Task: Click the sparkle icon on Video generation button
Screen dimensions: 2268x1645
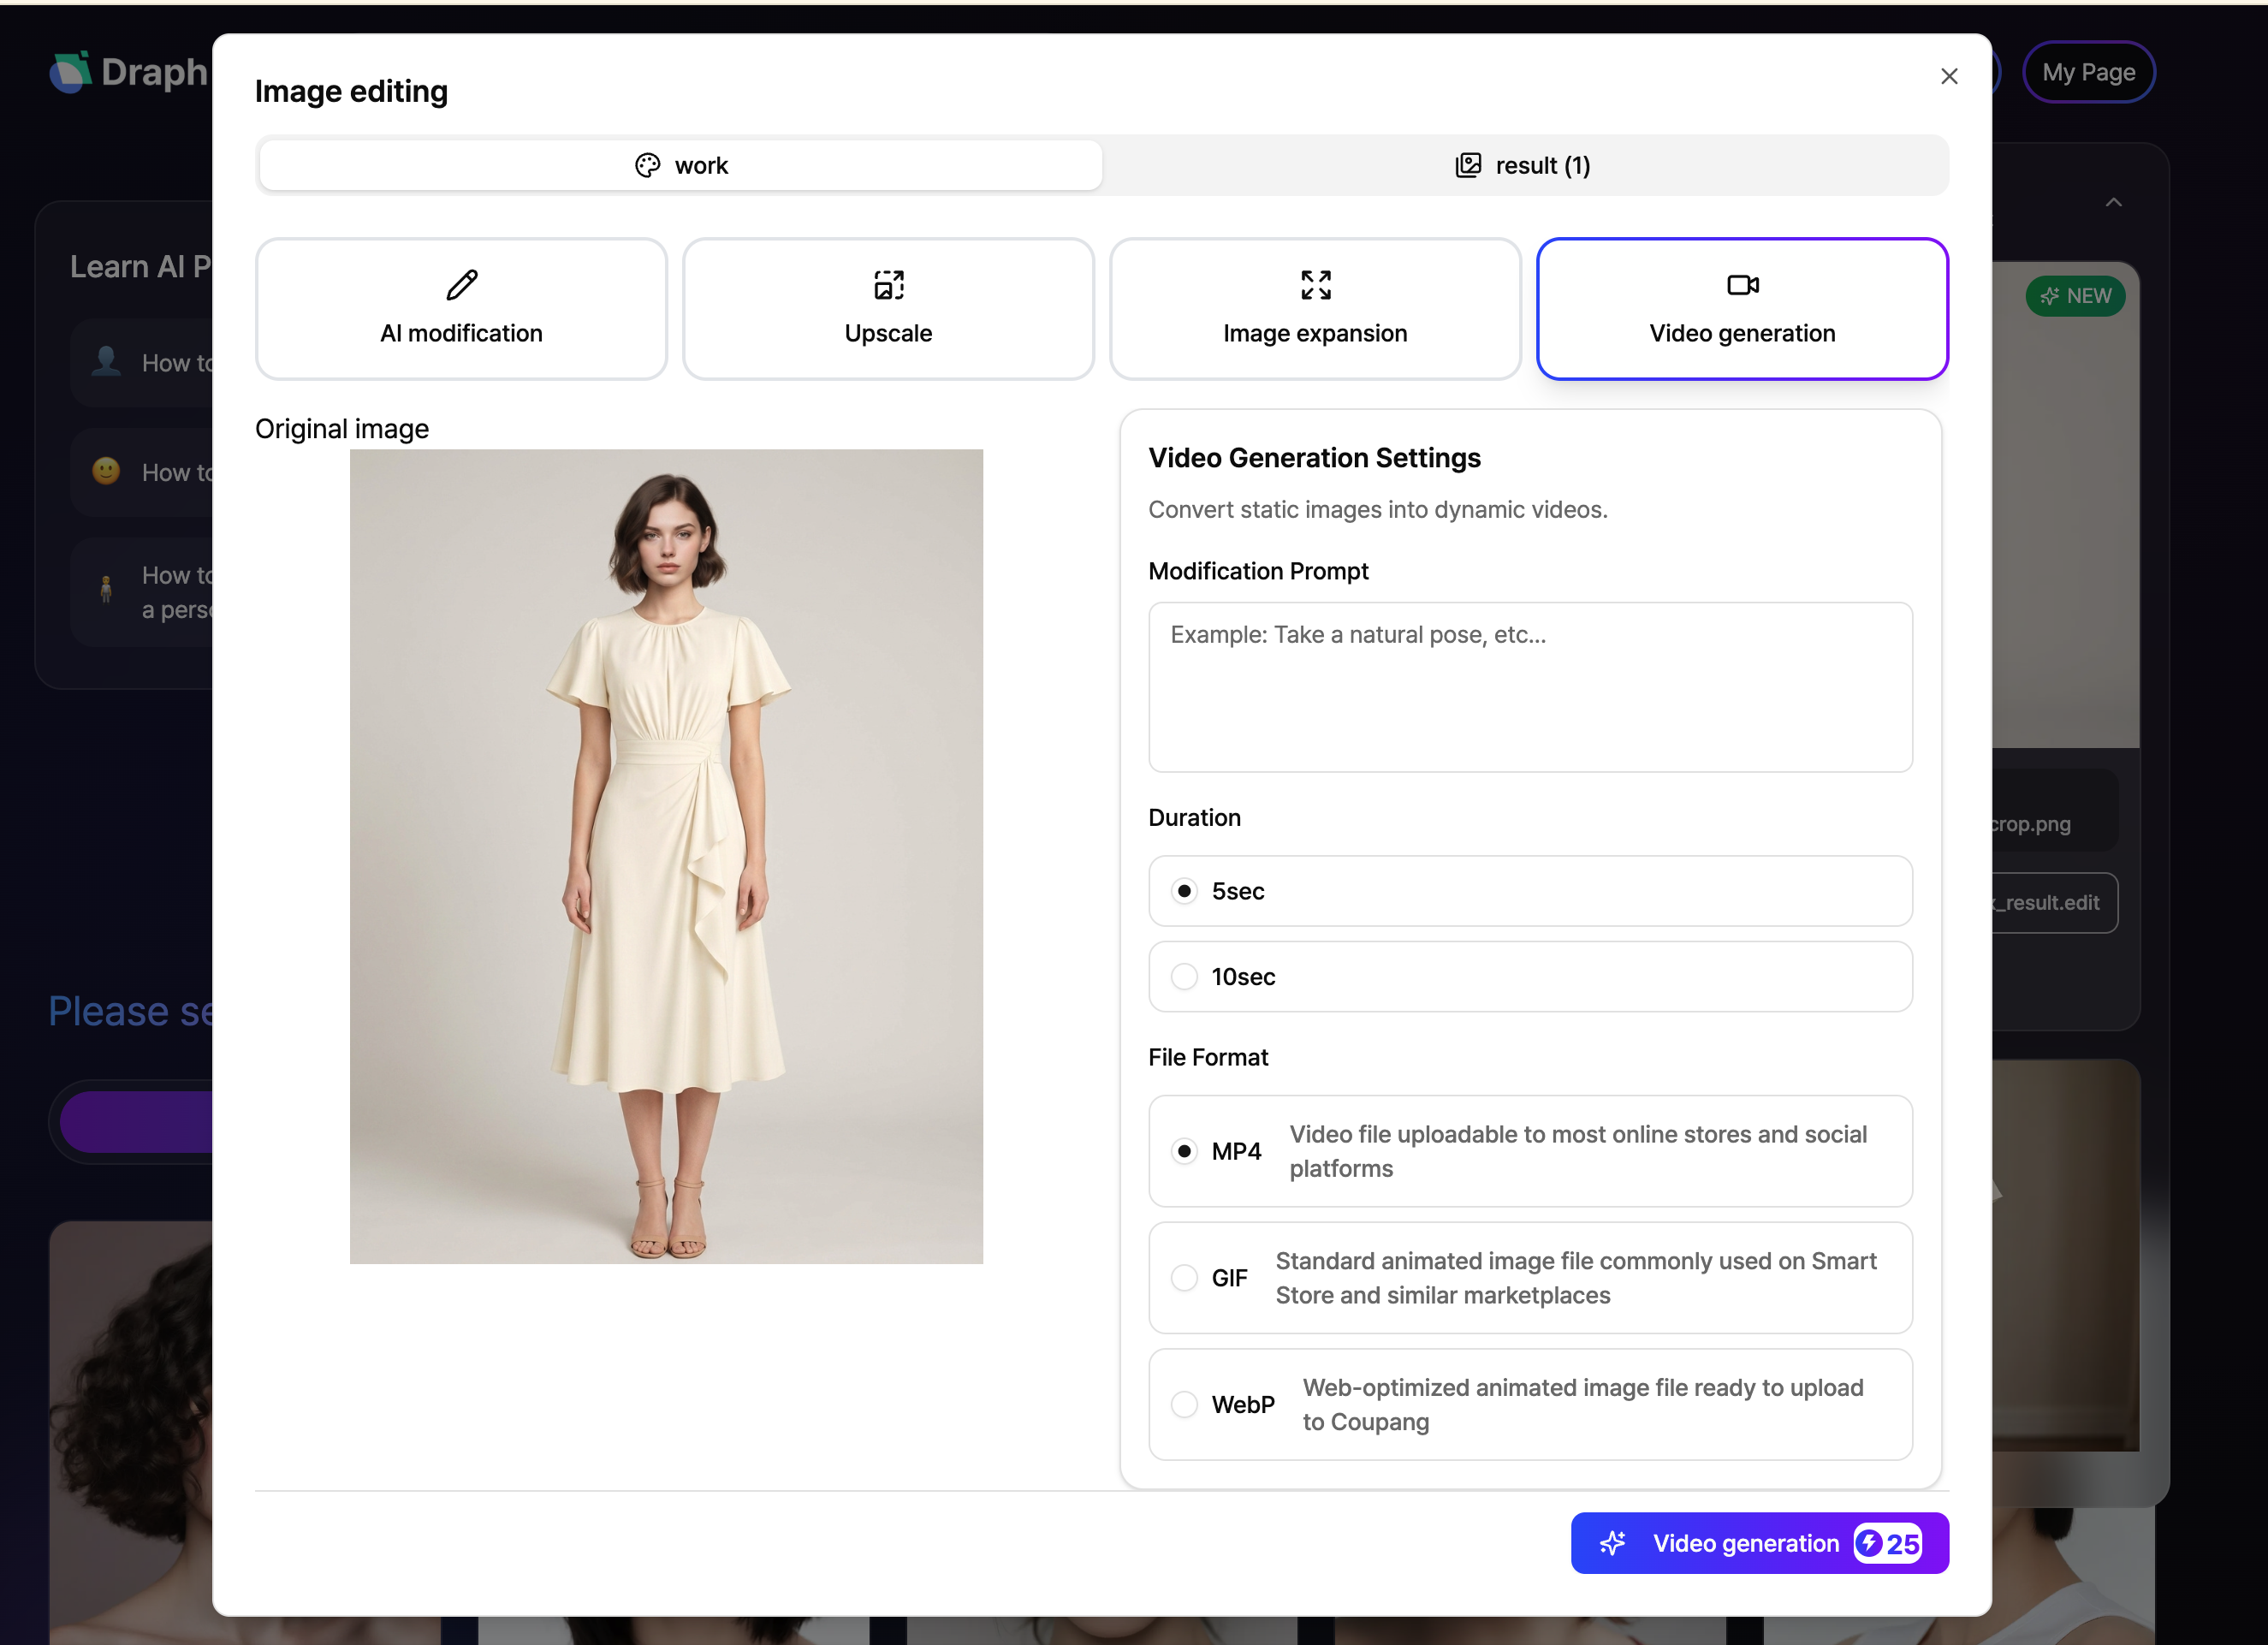Action: 1612,1543
